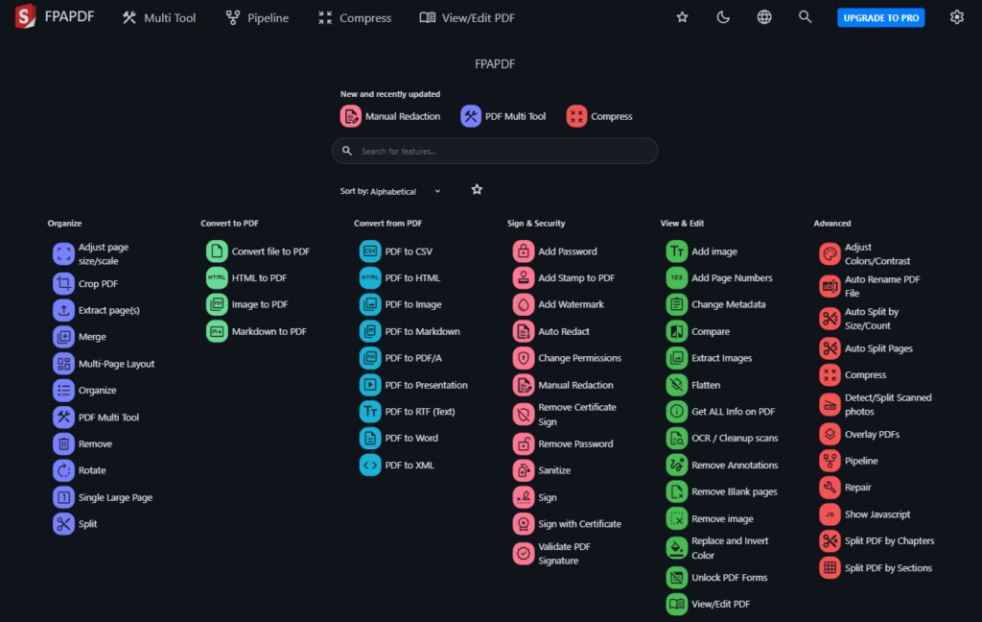Screen dimensions: 982x622
Task: Click the Compare icon
Action: 677,331
